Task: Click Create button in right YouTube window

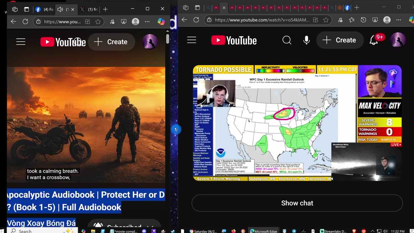Action: (x=340, y=40)
